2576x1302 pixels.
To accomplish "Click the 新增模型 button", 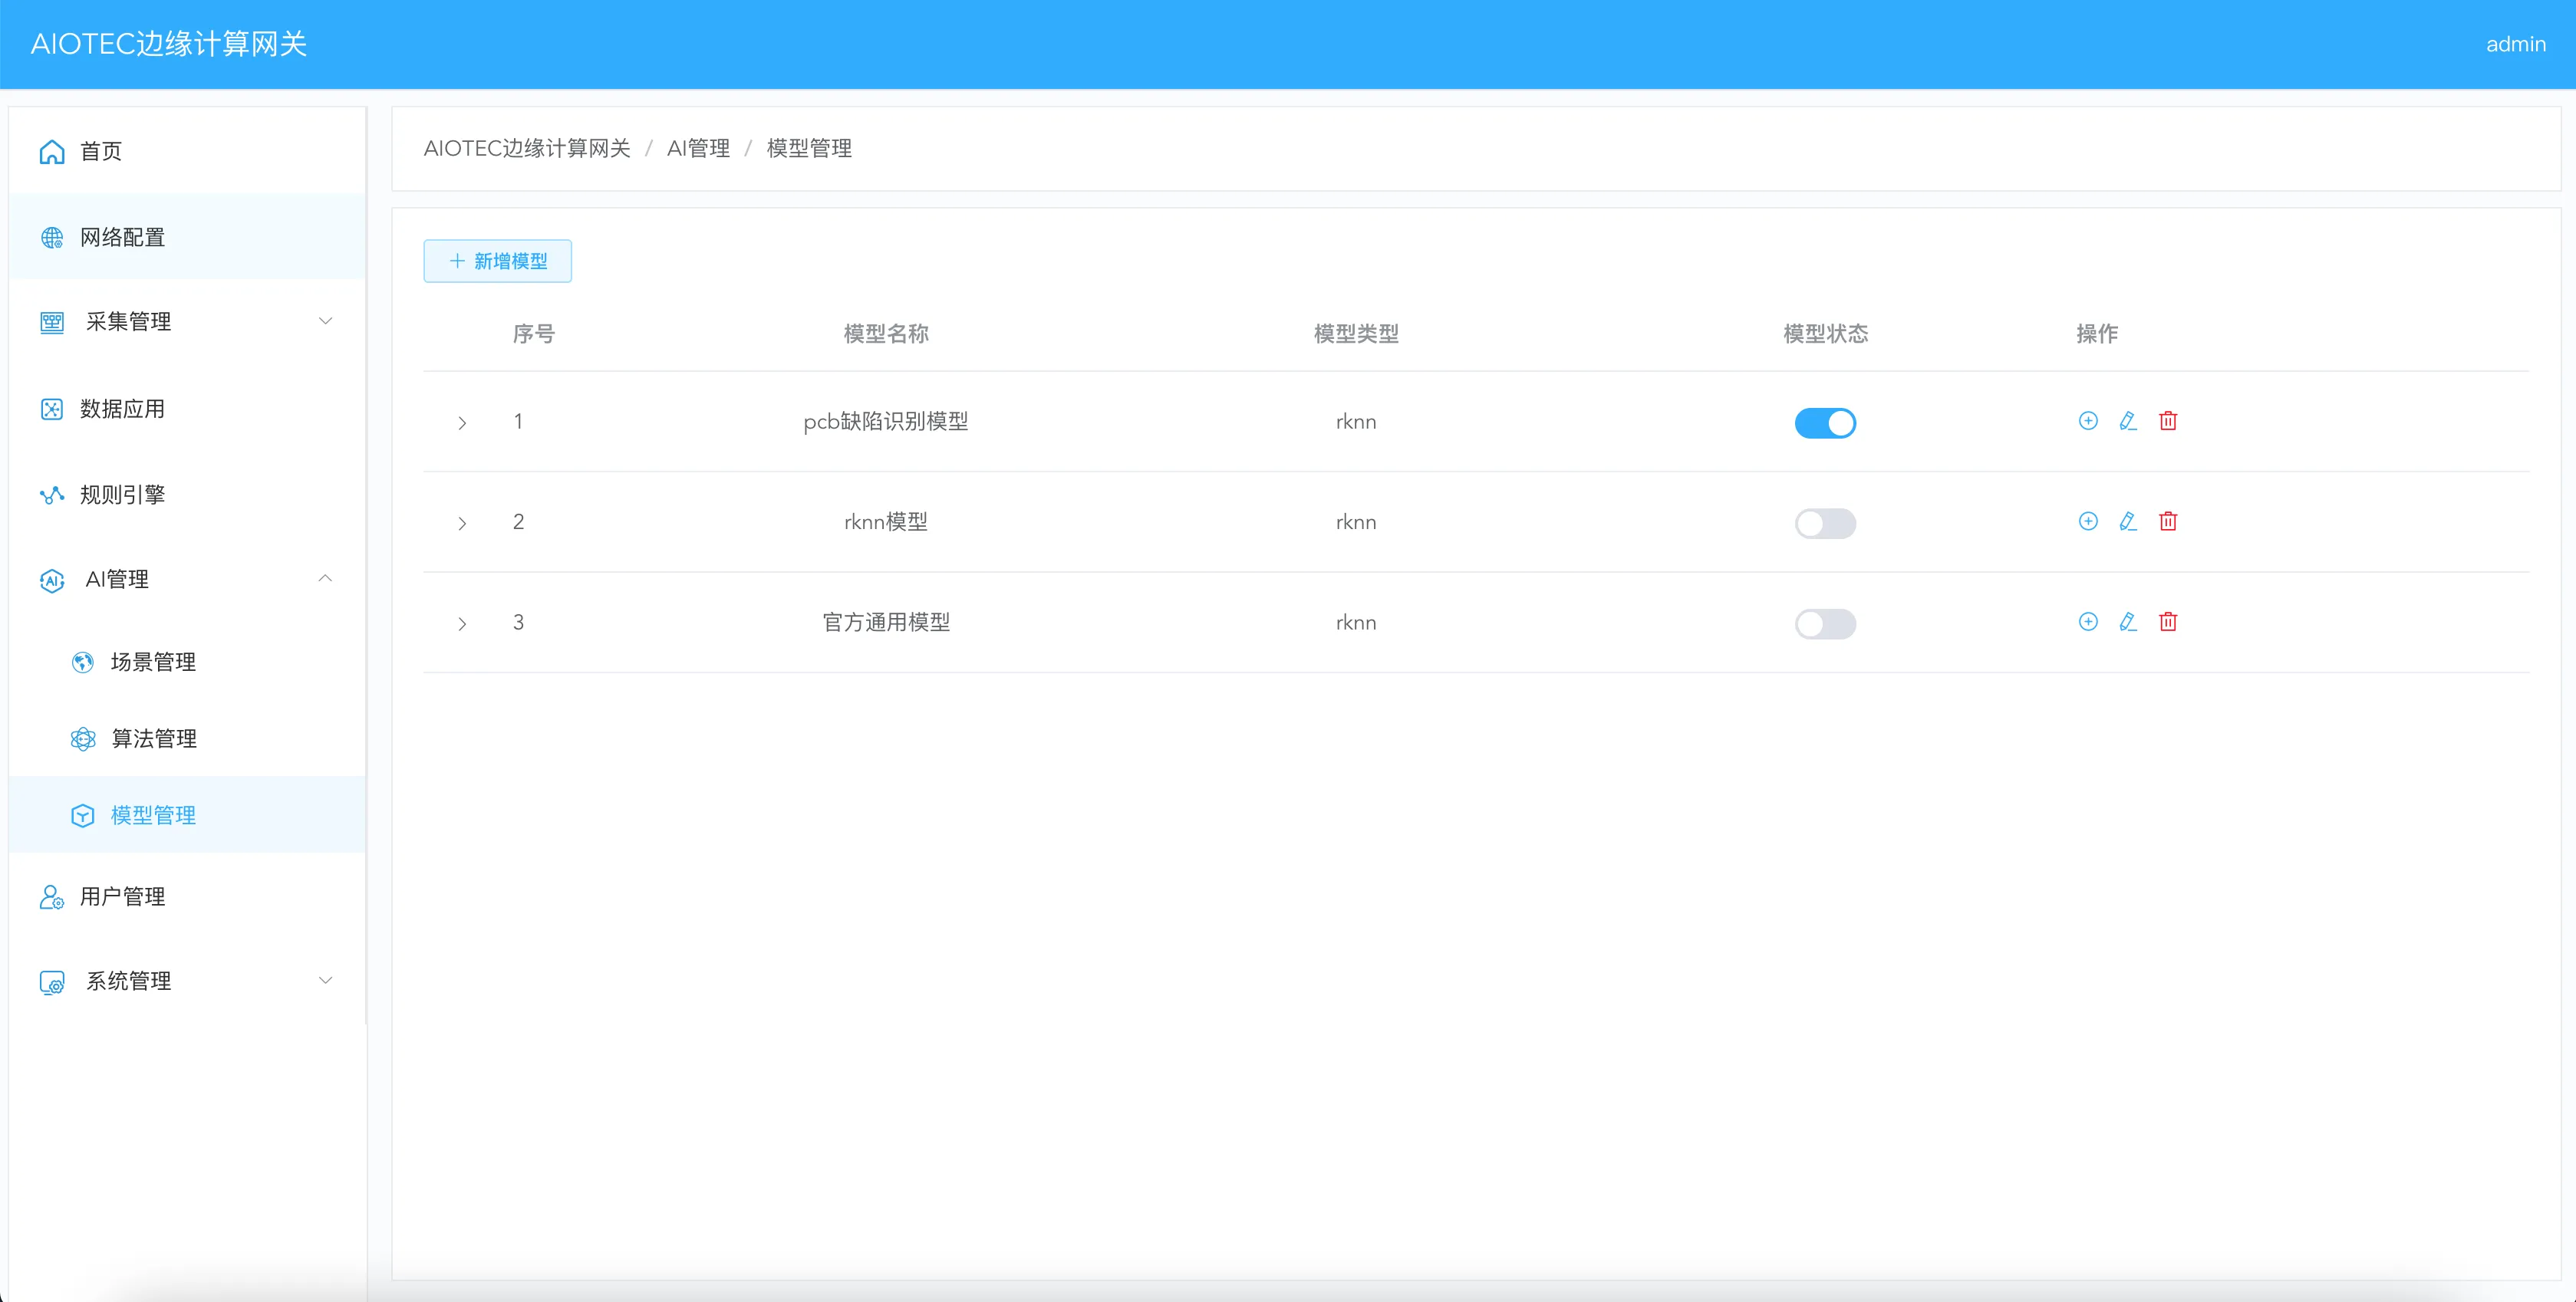I will tap(497, 261).
